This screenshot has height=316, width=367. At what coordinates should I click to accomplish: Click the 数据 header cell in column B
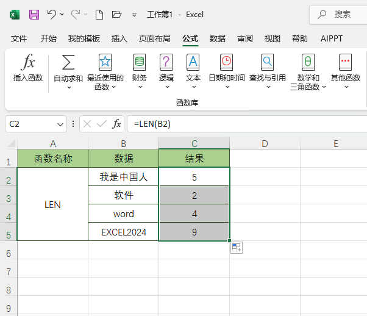pyautogui.click(x=124, y=159)
